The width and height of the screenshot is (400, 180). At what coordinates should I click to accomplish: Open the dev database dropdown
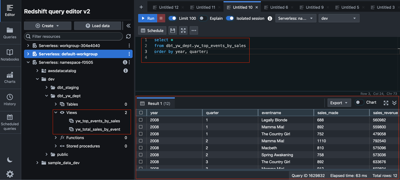click(x=339, y=18)
